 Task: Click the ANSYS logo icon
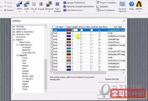[x=139, y=4]
